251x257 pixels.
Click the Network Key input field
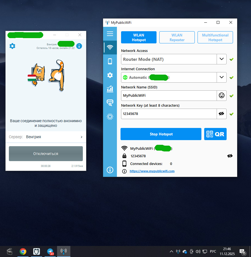point(169,114)
